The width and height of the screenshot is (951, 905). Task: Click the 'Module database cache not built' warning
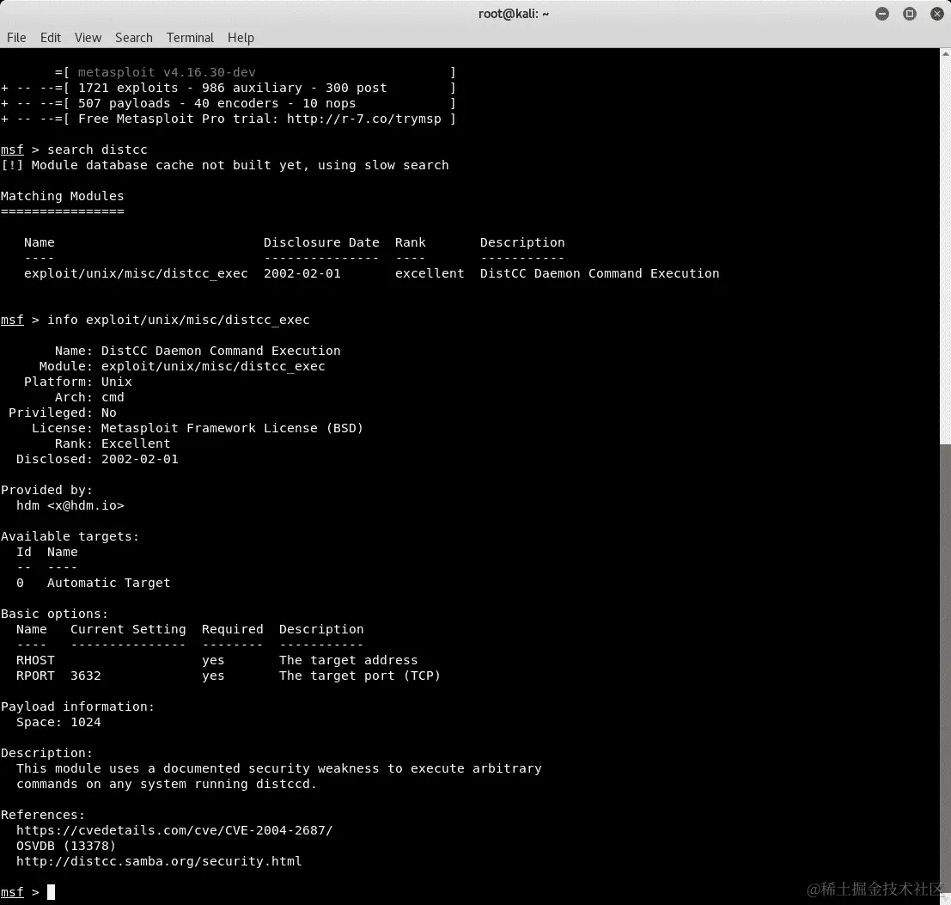click(x=224, y=165)
